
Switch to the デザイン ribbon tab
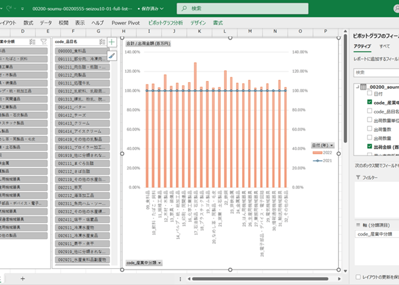[x=198, y=23]
